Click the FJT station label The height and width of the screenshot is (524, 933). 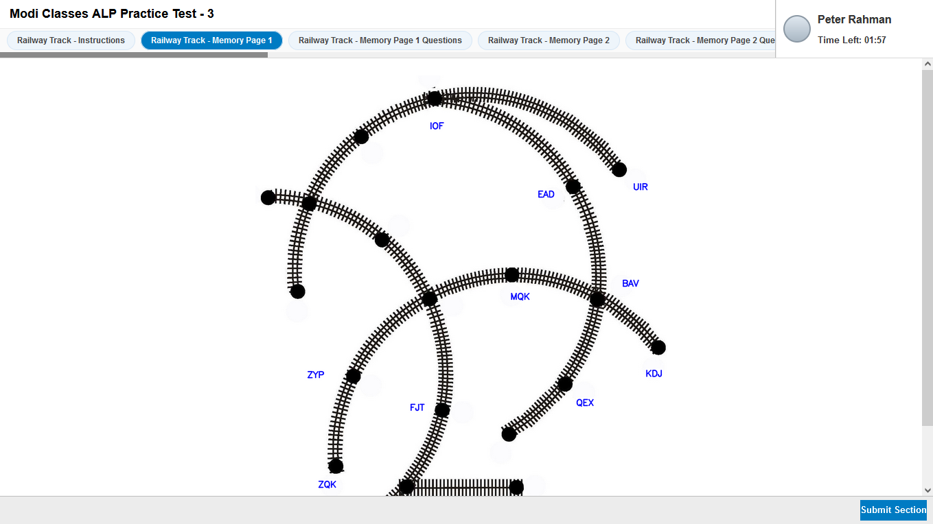[x=417, y=408]
